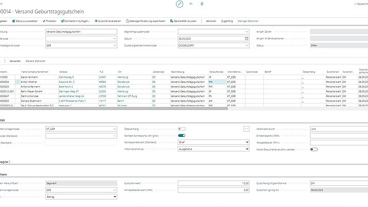This screenshot has width=368, height=207.
Task: Open Verwalten menu above the lines
Action: pyautogui.click(x=15, y=61)
